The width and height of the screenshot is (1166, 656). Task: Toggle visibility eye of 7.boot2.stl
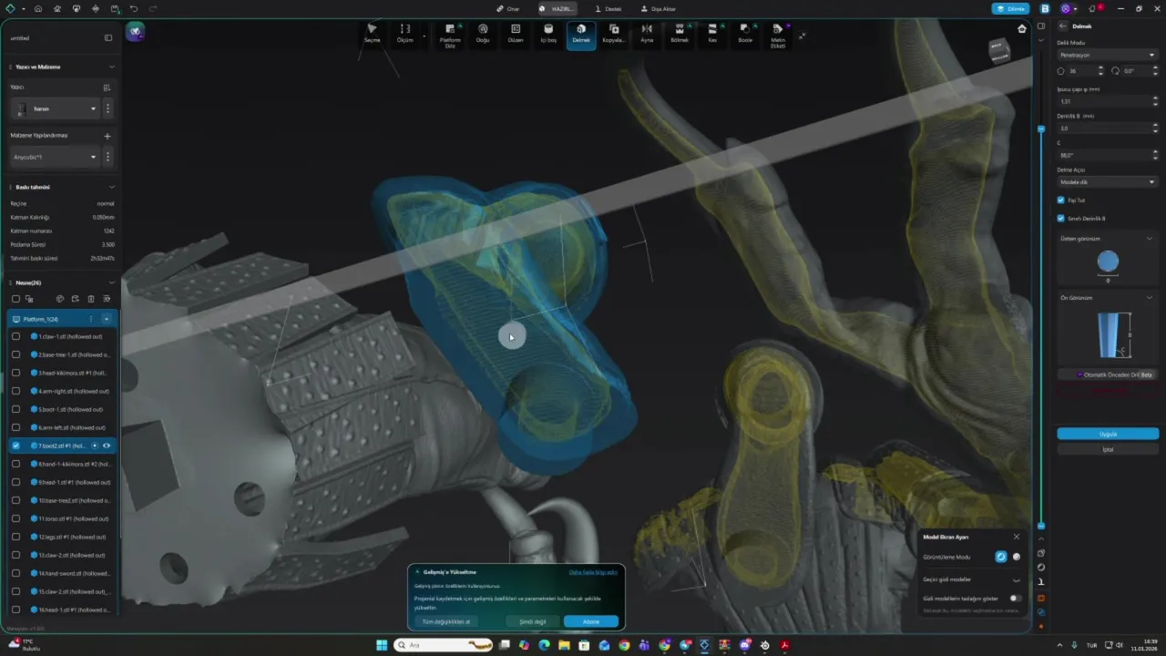coord(107,446)
